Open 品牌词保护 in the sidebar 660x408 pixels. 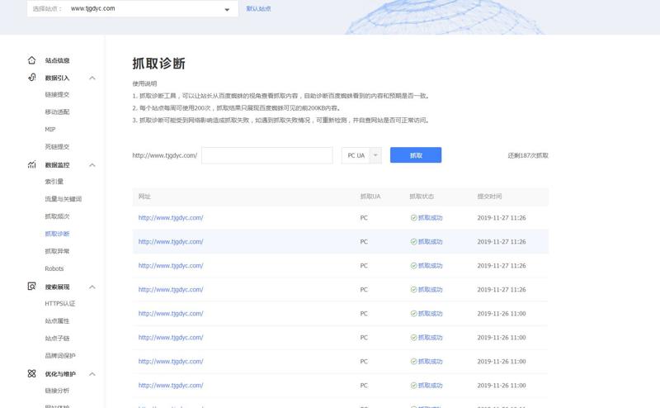[60, 356]
